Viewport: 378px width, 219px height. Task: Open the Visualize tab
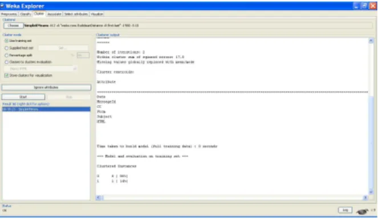pyautogui.click(x=97, y=14)
